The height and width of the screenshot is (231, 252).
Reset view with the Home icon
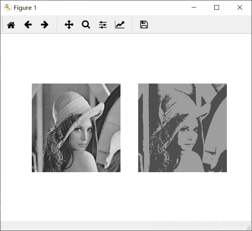(11, 25)
